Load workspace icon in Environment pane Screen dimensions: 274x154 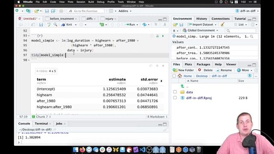tap(175, 25)
